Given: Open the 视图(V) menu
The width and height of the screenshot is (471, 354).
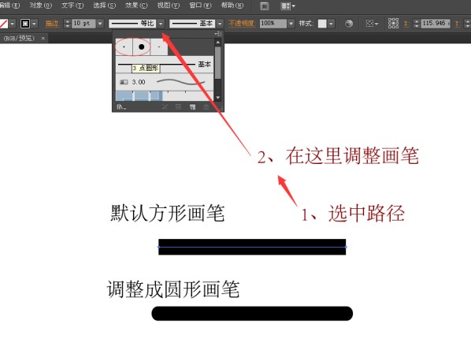Looking at the screenshot, I should point(169,6).
